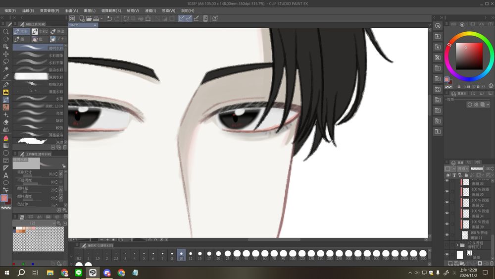Open the help question mark icon
The width and height of the screenshot is (495, 279).
tap(215, 18)
